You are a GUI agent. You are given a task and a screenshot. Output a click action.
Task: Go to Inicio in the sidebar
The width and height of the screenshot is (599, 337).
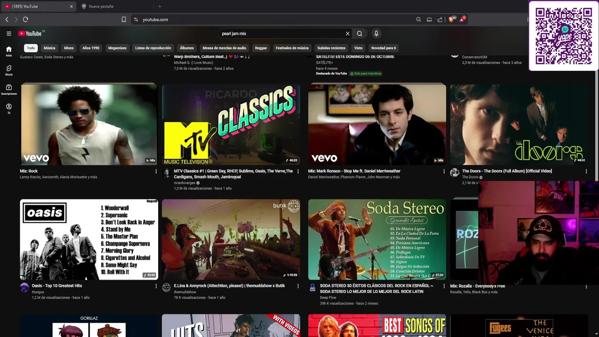tap(8, 51)
